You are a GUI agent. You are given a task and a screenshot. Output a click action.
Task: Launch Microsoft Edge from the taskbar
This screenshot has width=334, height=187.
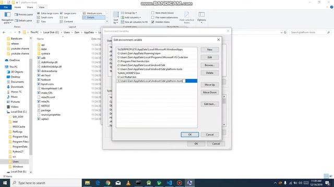[x=98, y=183]
